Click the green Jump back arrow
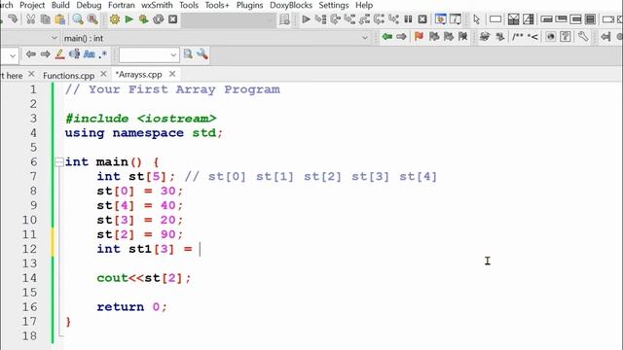 [x=387, y=37]
